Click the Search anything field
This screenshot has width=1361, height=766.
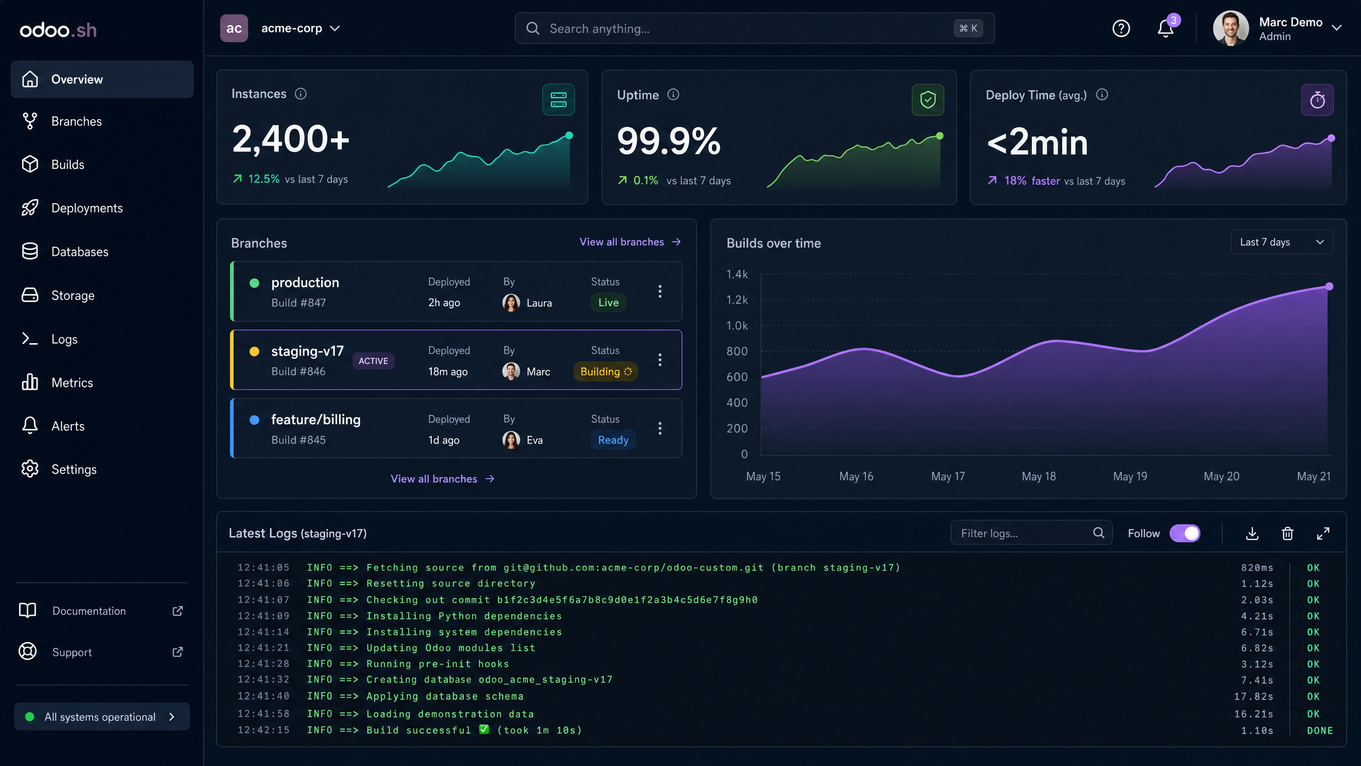coord(754,28)
